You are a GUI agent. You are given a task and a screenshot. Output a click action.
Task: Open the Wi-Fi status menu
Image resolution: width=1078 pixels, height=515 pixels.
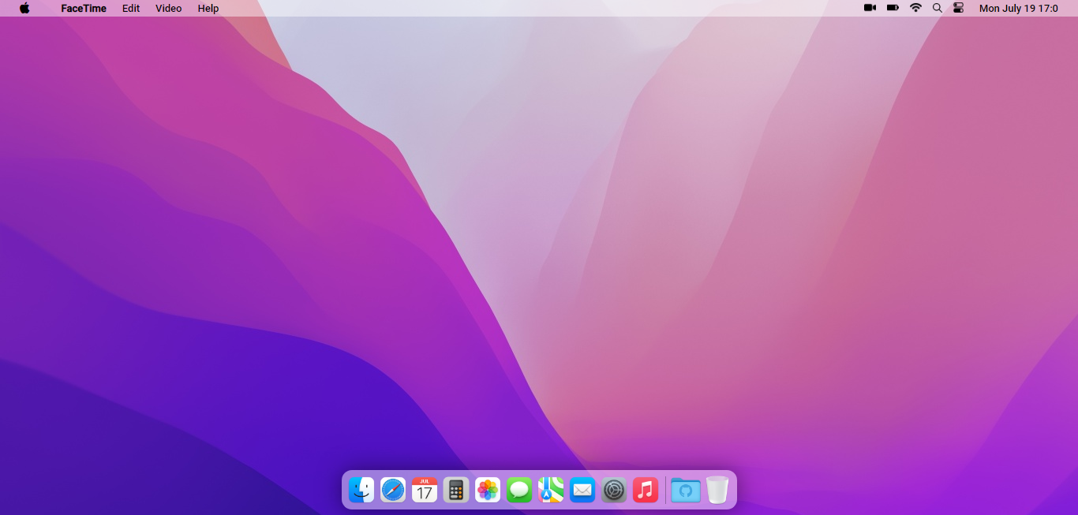pos(915,8)
